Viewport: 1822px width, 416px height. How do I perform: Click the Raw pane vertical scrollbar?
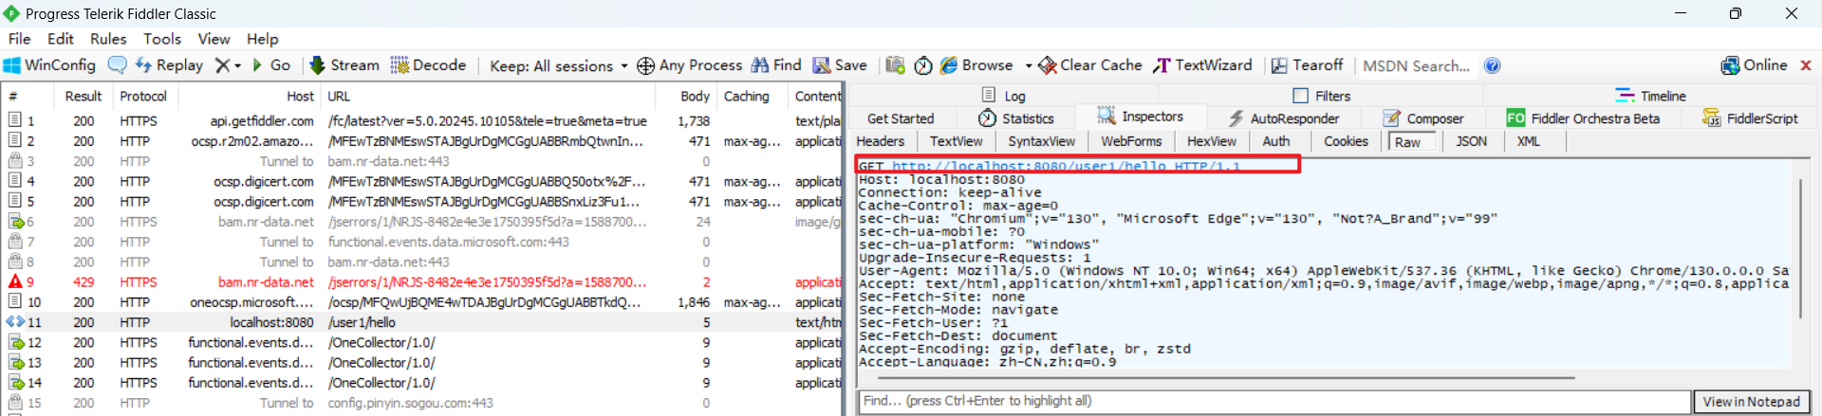(1800, 248)
